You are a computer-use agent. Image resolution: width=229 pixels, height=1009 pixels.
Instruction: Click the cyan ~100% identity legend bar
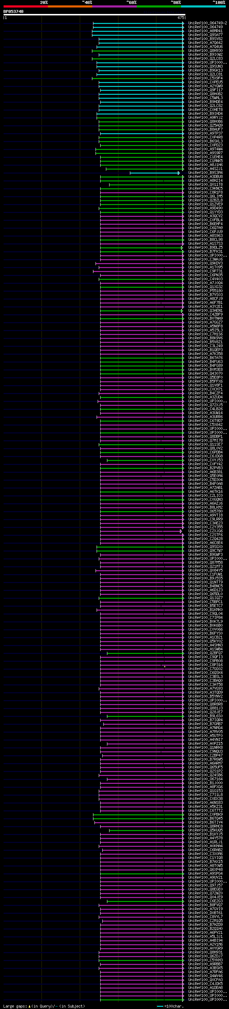pyautogui.click(x=203, y=6)
